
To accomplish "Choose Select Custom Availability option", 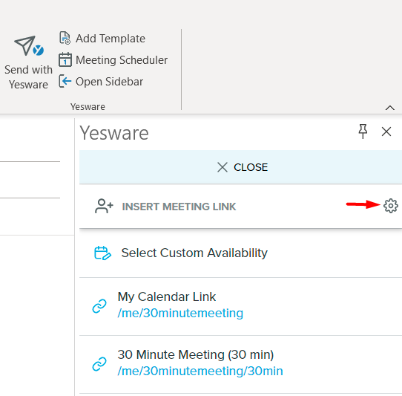I will (x=240, y=253).
